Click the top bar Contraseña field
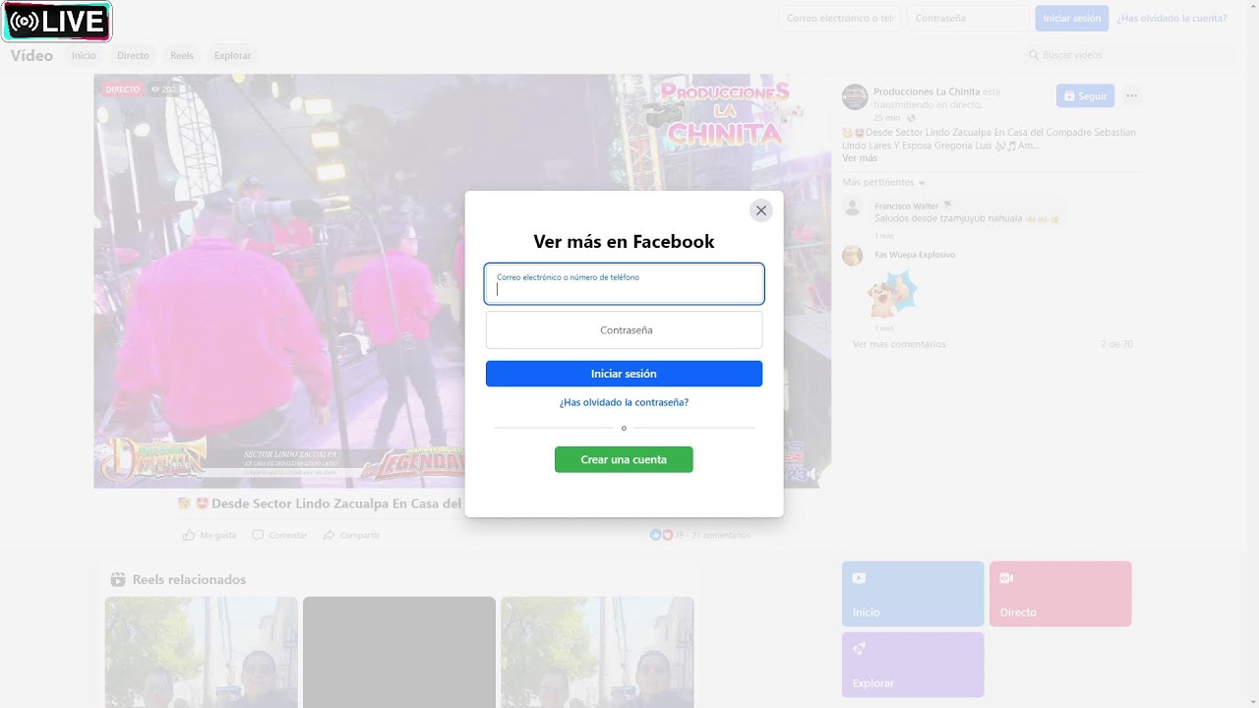This screenshot has height=708, width=1259. point(968,18)
